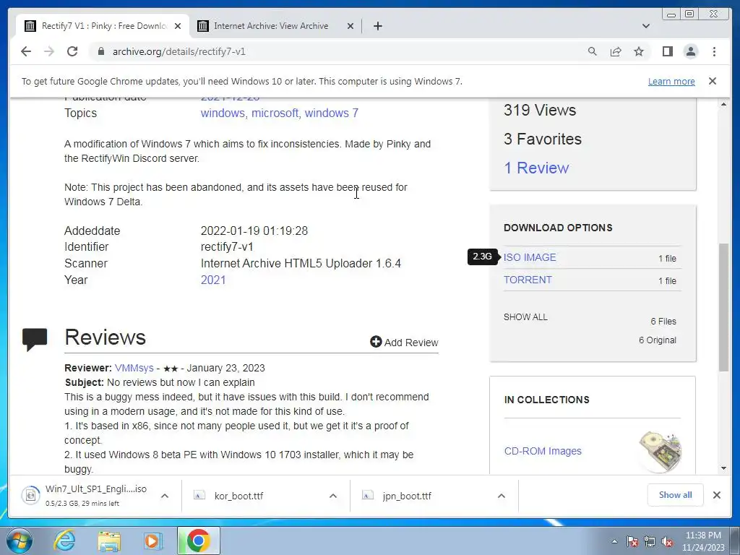Click the Win7_Ult_SP1 iso download icon
The height and width of the screenshot is (555, 740).
tap(31, 495)
